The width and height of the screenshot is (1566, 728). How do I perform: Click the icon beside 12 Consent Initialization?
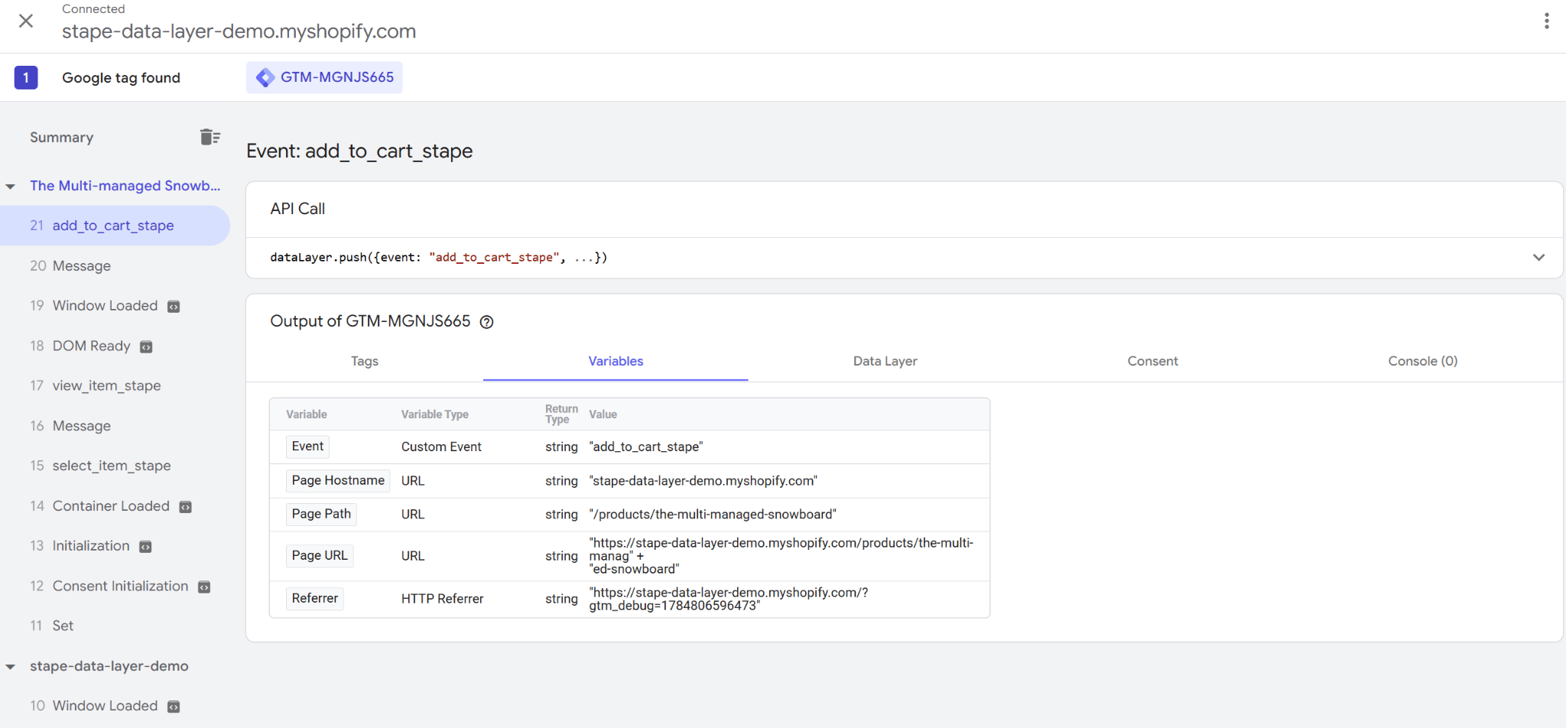click(204, 587)
